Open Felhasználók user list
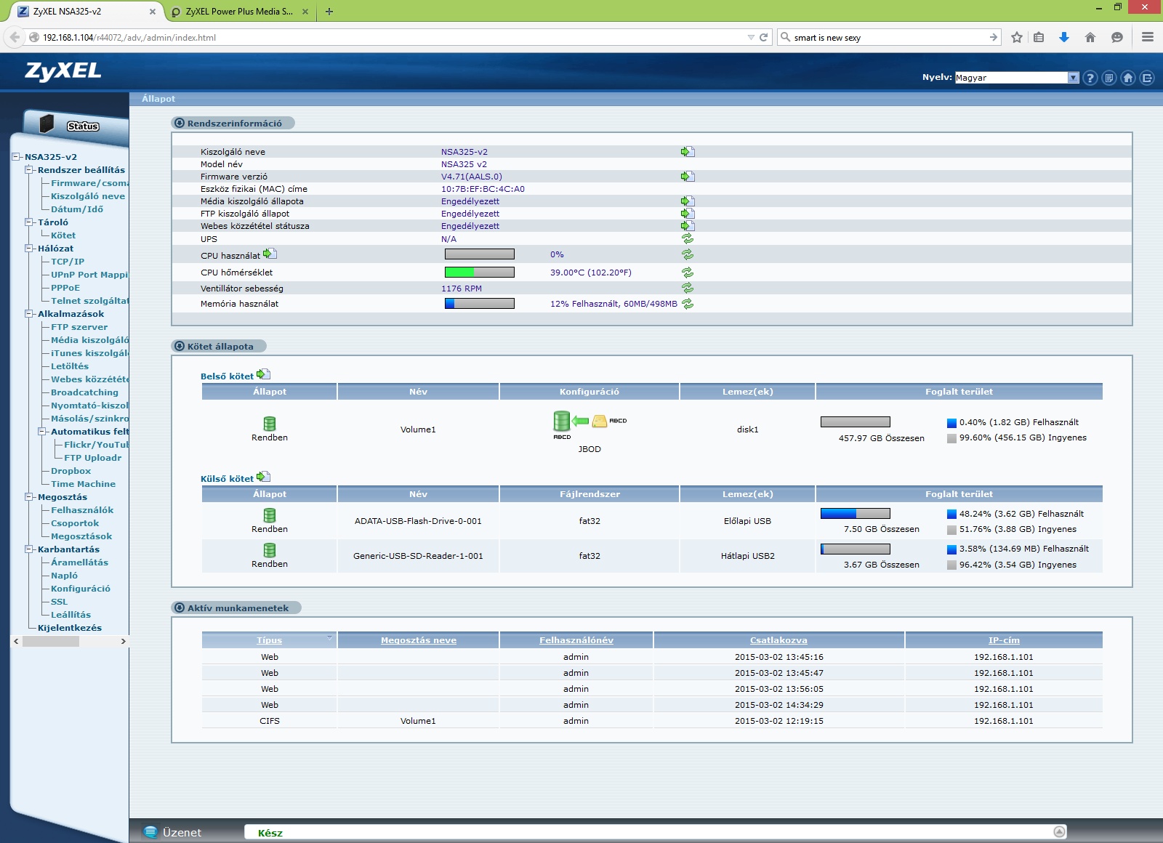This screenshot has width=1163, height=843. [x=82, y=510]
